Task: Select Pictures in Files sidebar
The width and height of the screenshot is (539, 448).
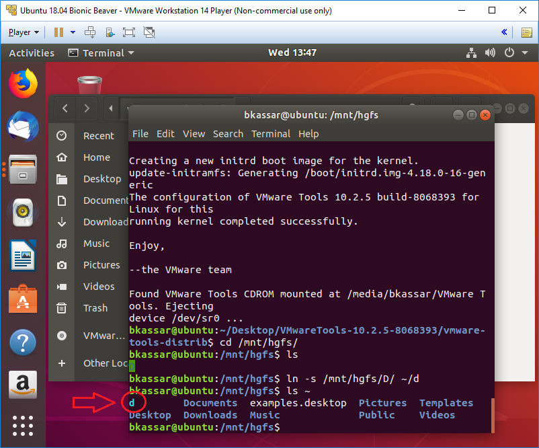Action: point(88,265)
